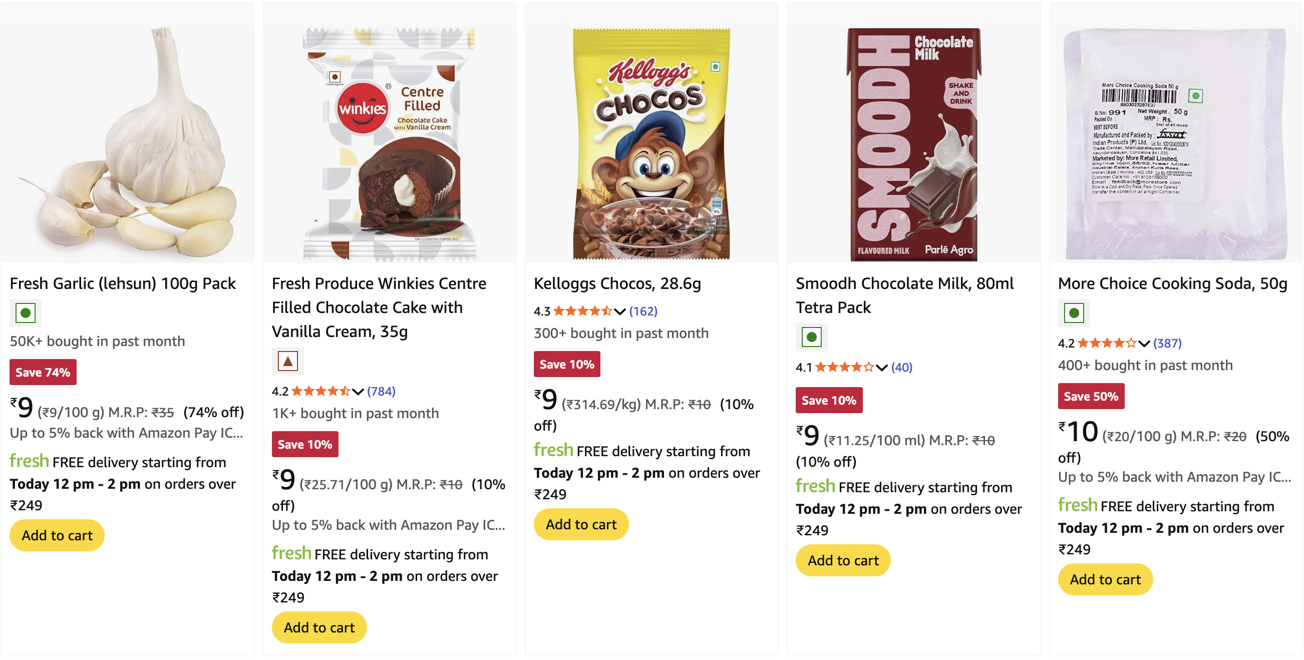Click the vegetarian mark icon under Fresh Garlic

click(x=26, y=313)
